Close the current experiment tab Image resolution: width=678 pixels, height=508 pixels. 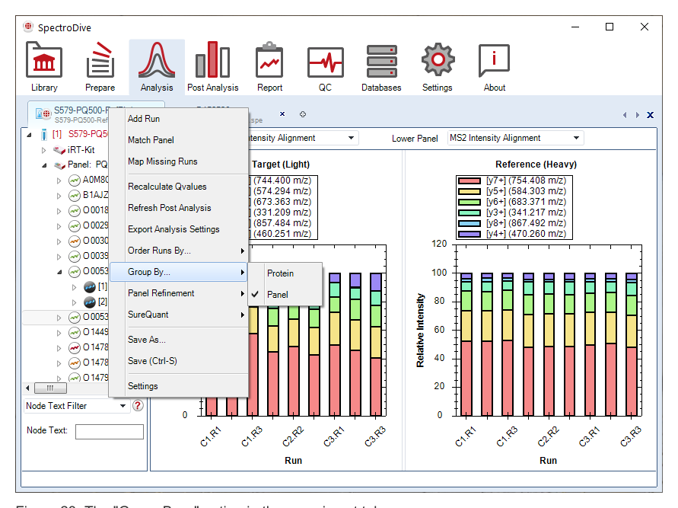[x=282, y=114]
